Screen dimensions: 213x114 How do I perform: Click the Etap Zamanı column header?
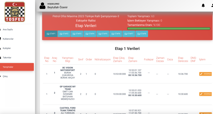point(133,59)
